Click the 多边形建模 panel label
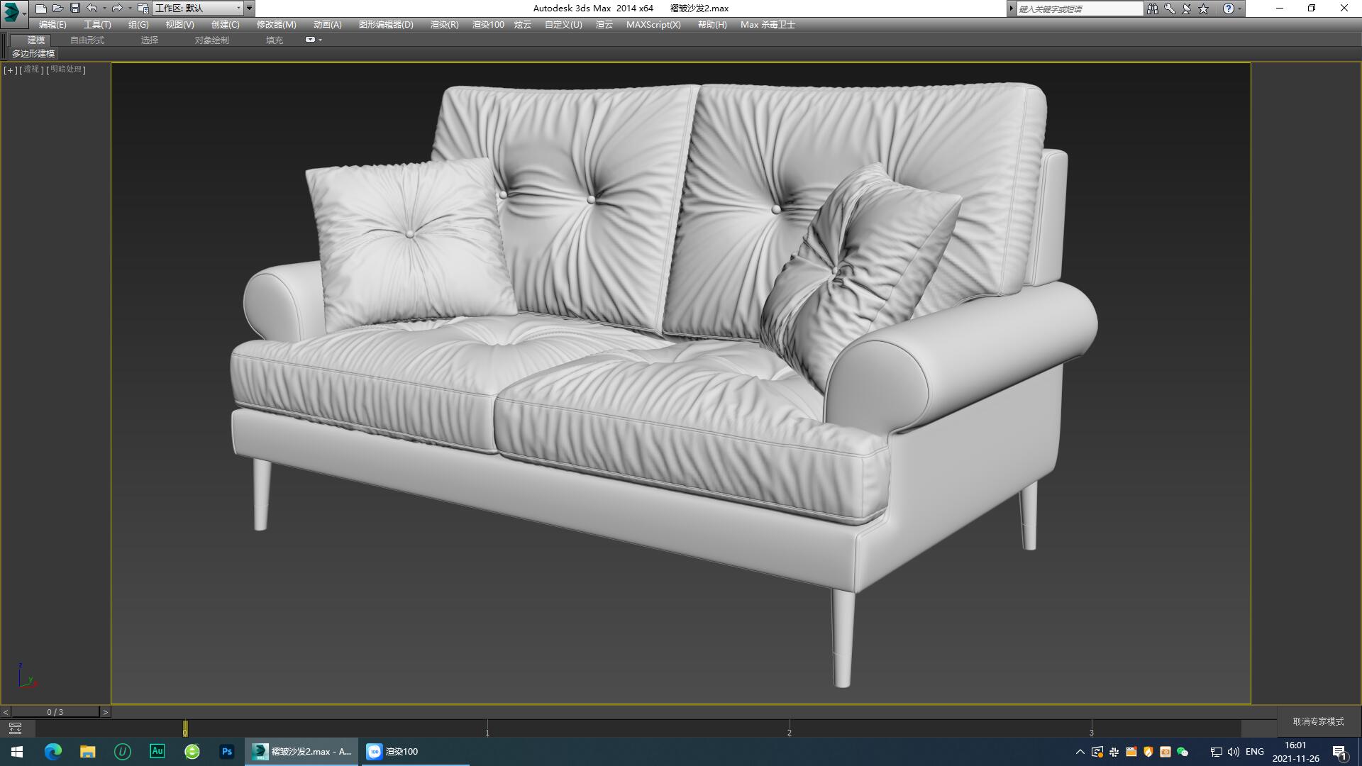 [x=34, y=54]
